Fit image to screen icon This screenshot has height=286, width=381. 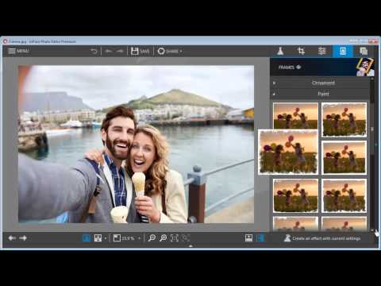pos(175,238)
